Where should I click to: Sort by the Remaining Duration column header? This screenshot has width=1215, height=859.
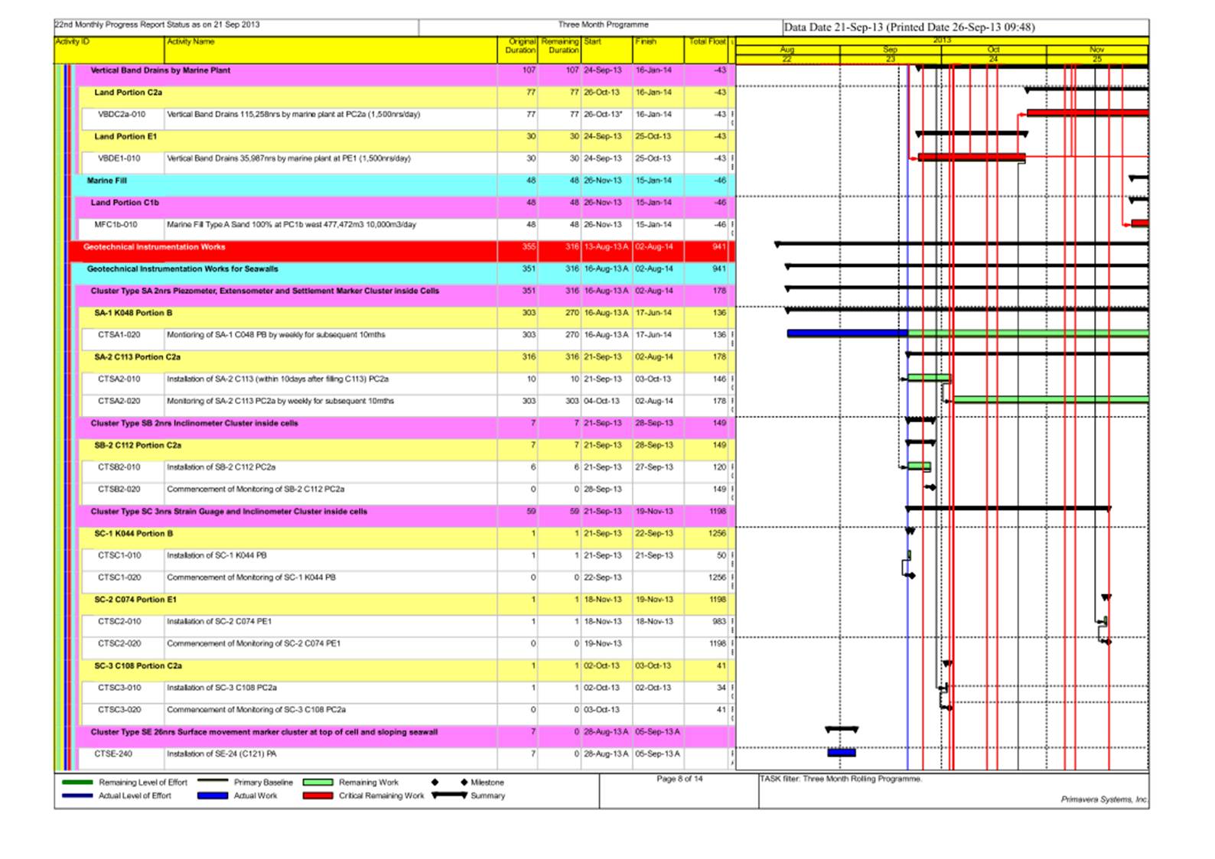[x=560, y=50]
